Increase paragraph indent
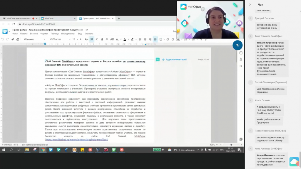Image resolution: width=301 pixels, height=169 pixels. [173, 39]
